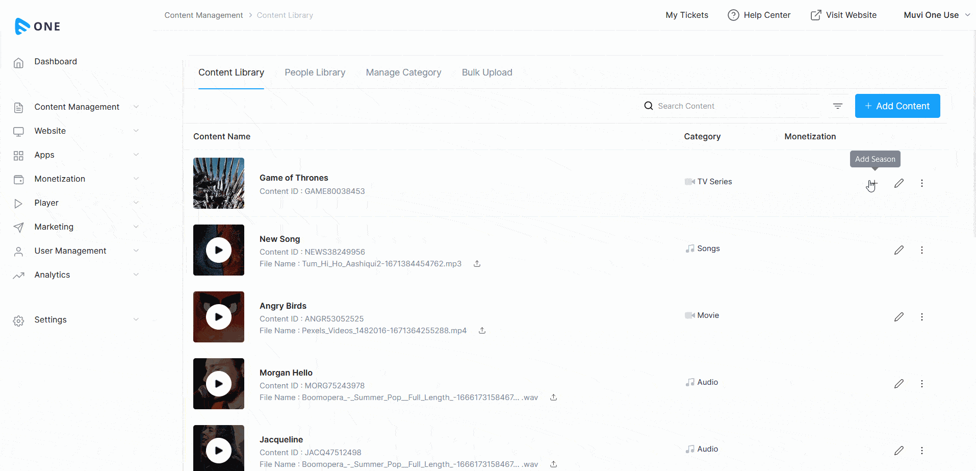Click the Analytics trend icon
The width and height of the screenshot is (976, 471).
19,275
